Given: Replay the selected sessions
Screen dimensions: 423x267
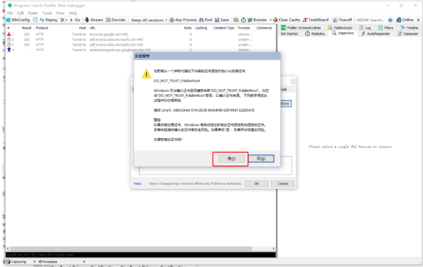Looking at the screenshot, I should 49,20.
